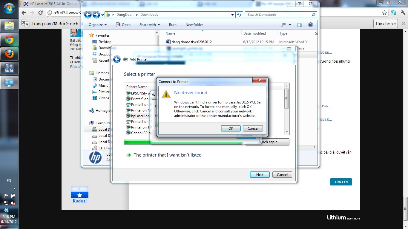408x229 pixels.
Task: Click OK in the Connect to Printer dialog
Action: (231, 129)
